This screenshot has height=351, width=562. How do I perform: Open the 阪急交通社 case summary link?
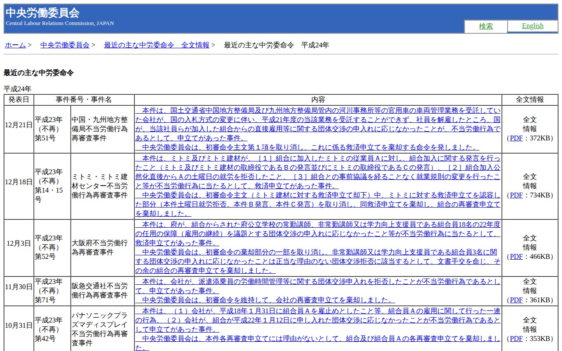(318, 291)
